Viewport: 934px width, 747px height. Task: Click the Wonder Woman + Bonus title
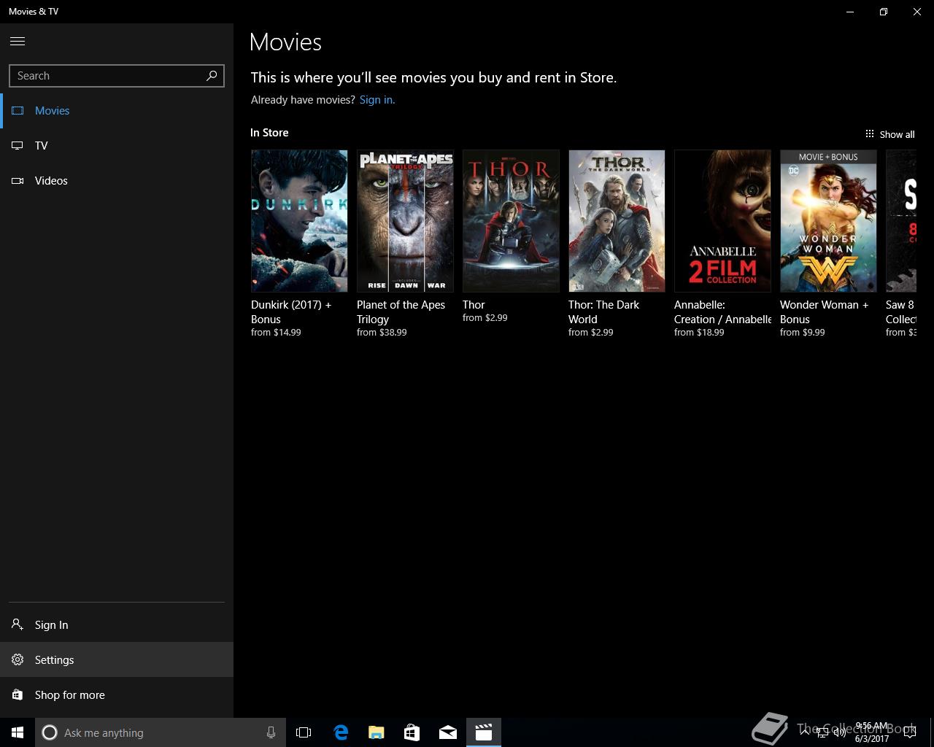point(825,311)
